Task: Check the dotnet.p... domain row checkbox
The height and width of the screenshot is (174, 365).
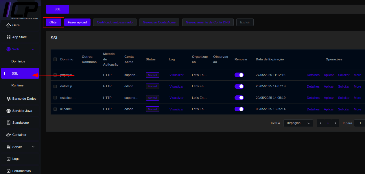Action: 55,86
